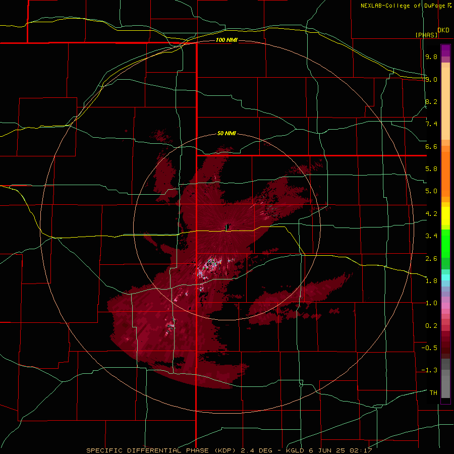Click the 9.8 legend value
The image size is (454, 454).
pyautogui.click(x=431, y=56)
